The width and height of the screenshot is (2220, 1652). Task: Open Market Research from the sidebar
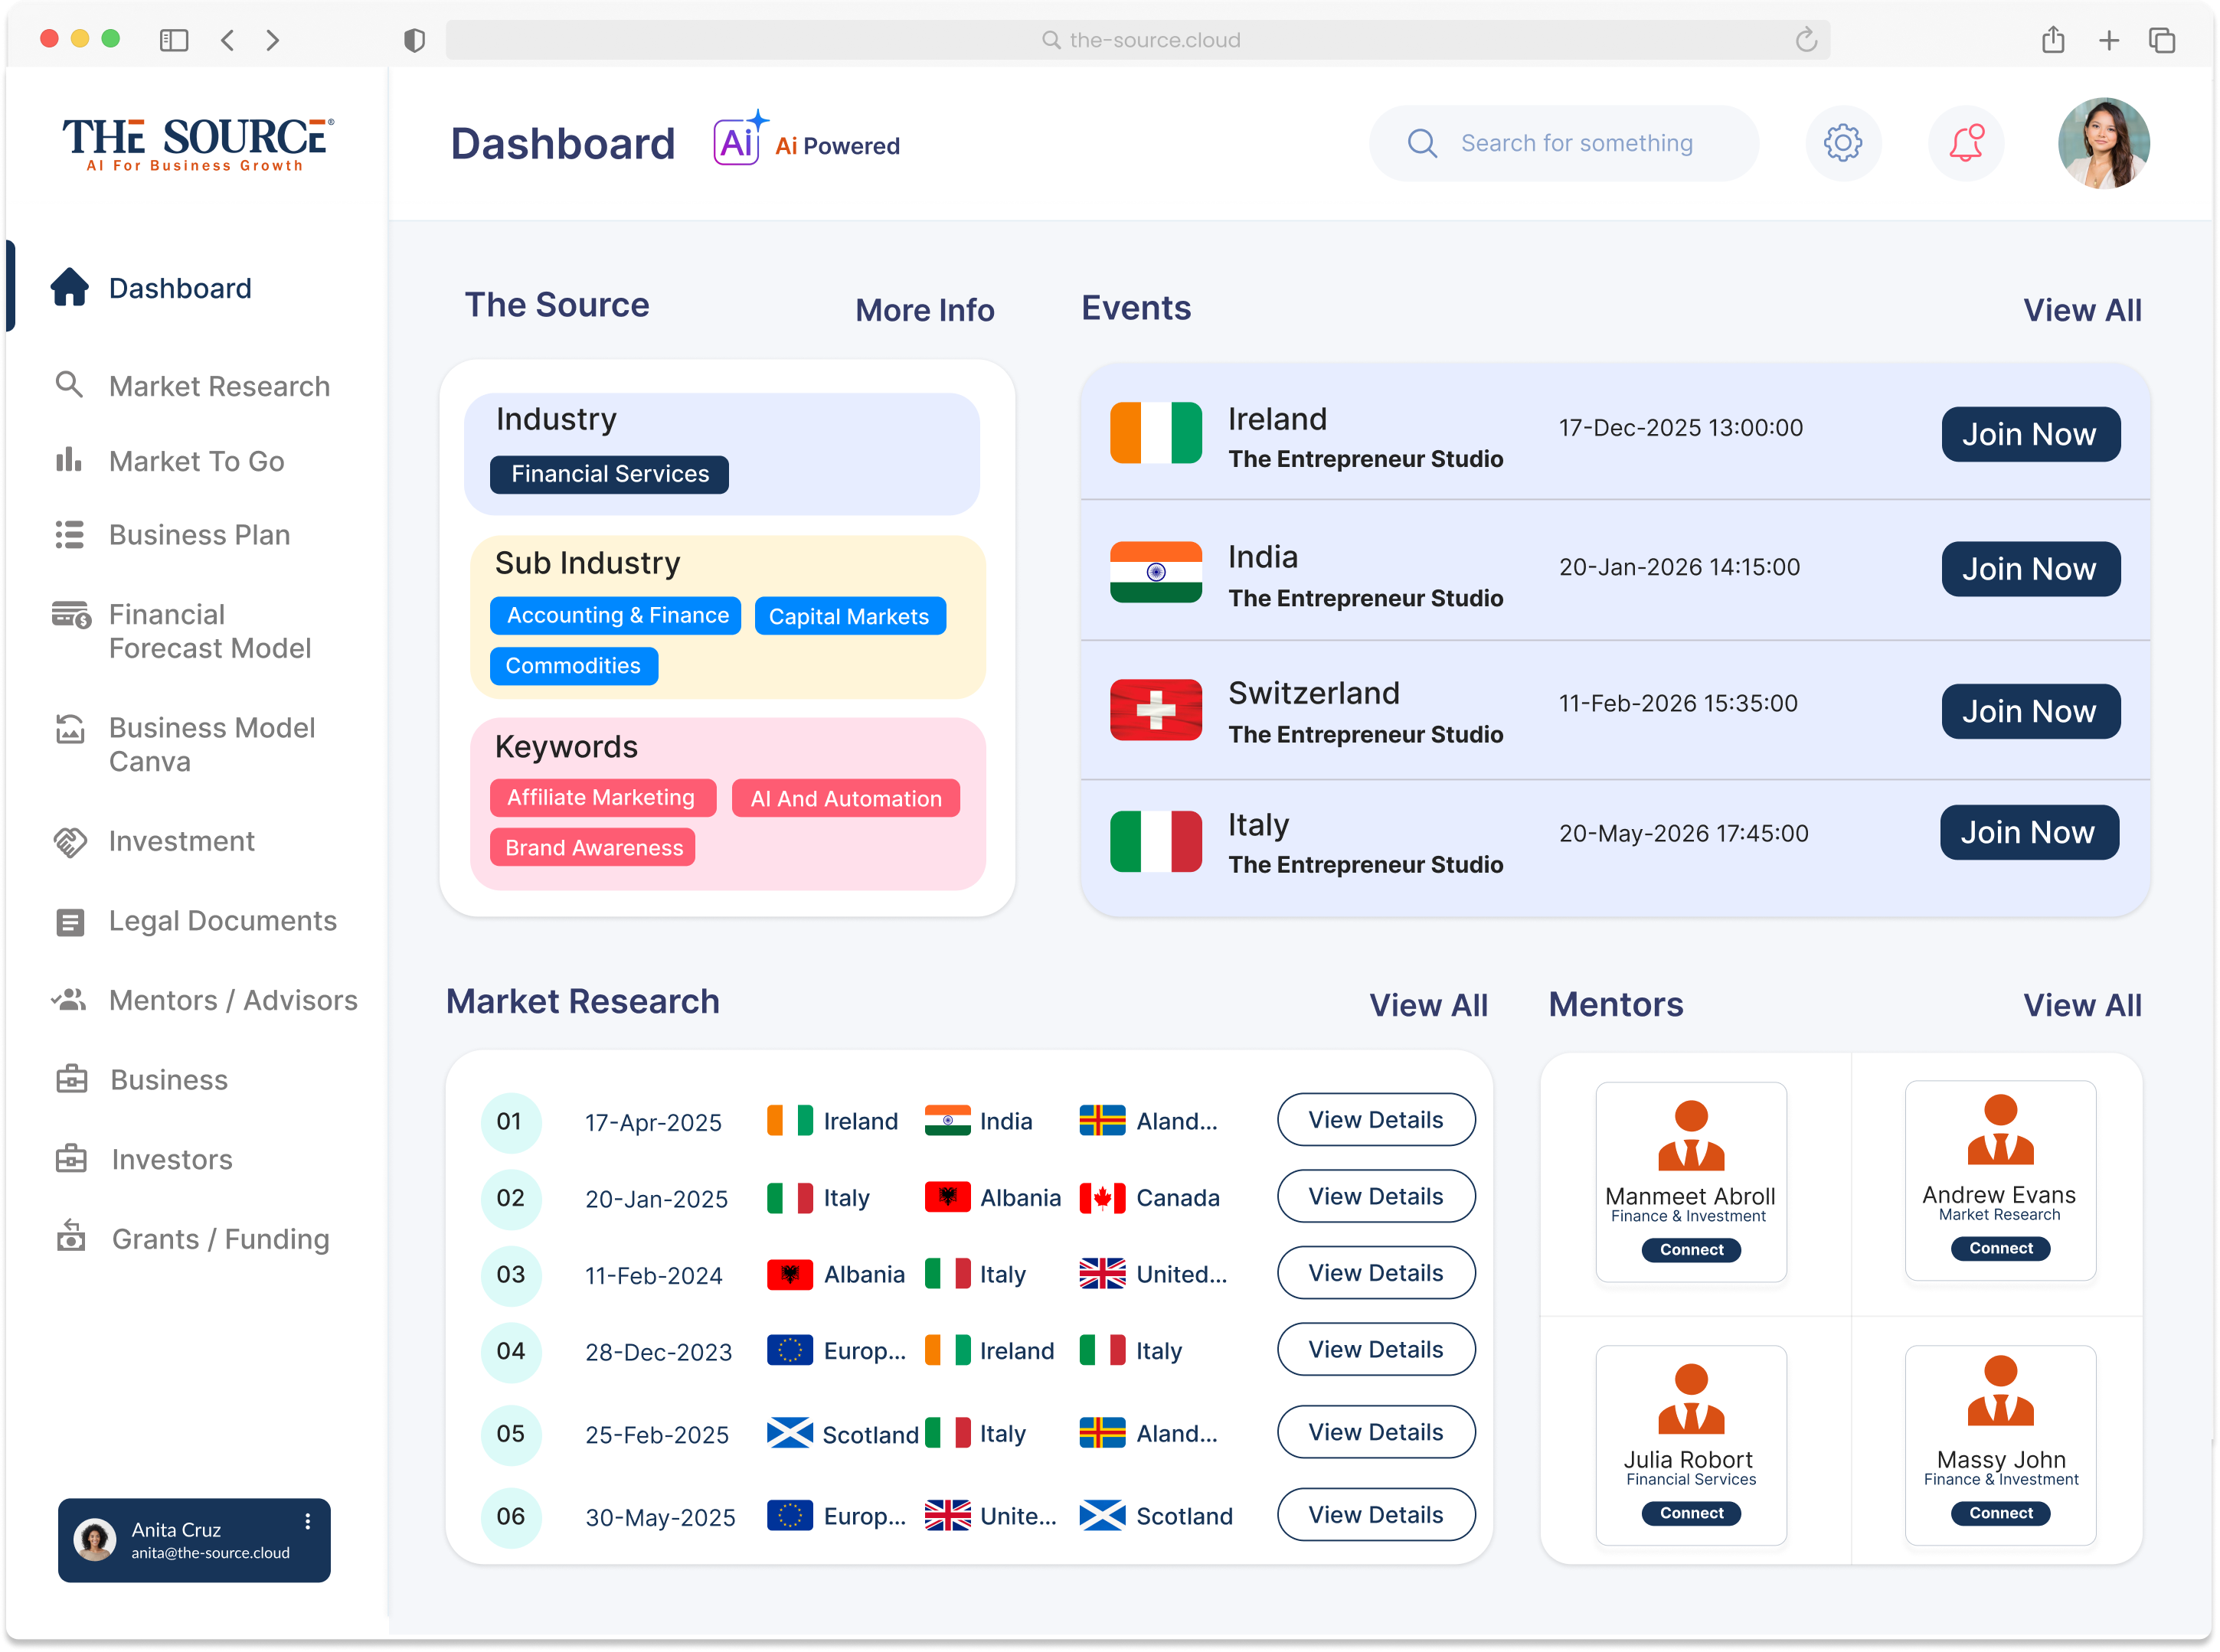(x=218, y=386)
